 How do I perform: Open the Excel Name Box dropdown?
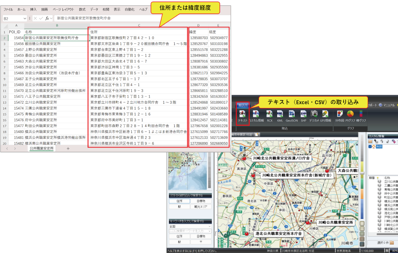click(24, 18)
